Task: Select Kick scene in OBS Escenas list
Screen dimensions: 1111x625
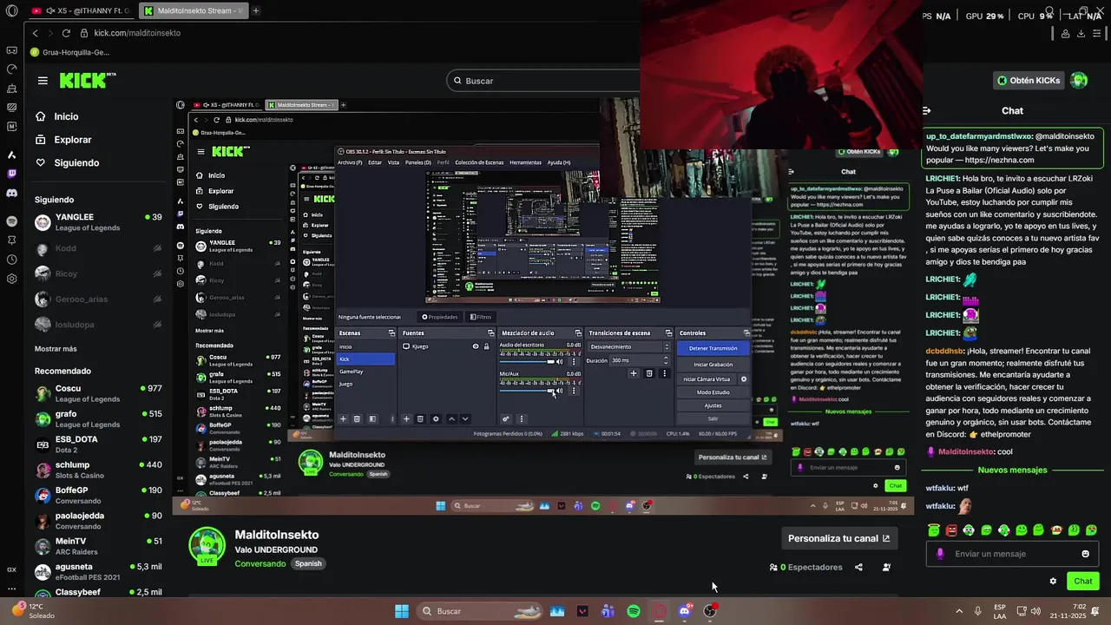Action: pos(365,359)
